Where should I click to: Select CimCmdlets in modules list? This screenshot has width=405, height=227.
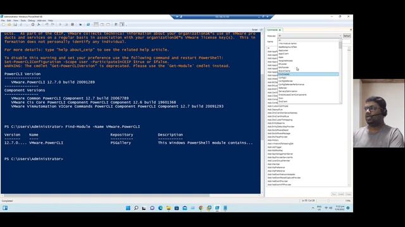(x=308, y=74)
